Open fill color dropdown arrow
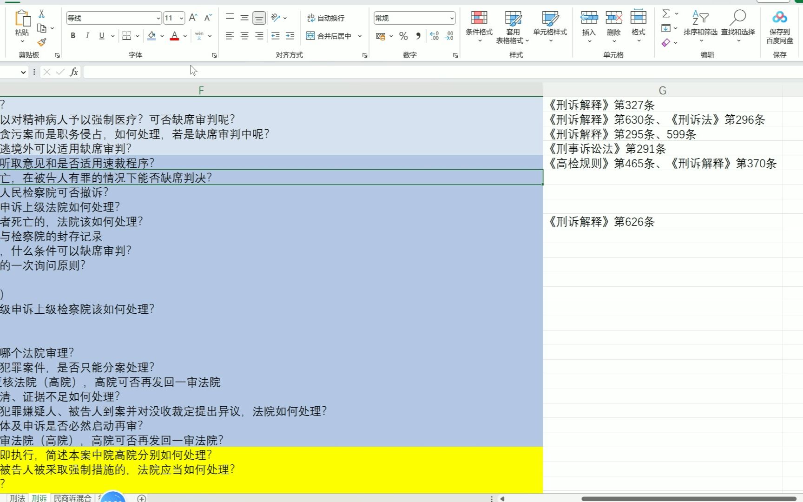Viewport: 803px width, 502px height. tap(162, 36)
